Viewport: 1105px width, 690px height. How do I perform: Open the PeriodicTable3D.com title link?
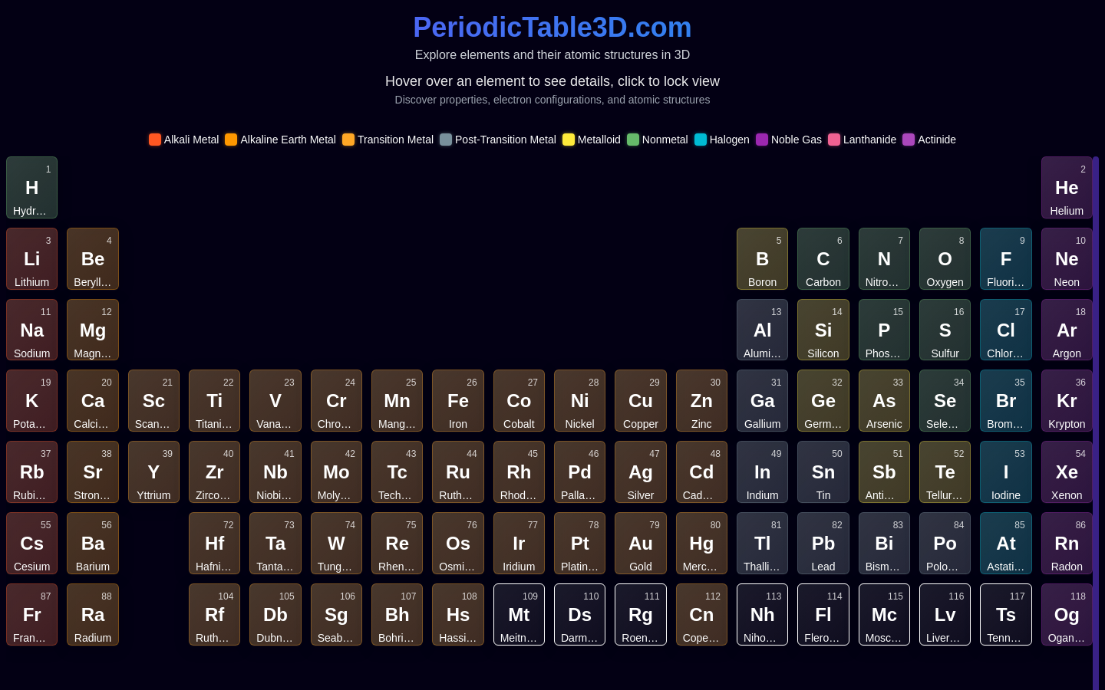click(552, 28)
